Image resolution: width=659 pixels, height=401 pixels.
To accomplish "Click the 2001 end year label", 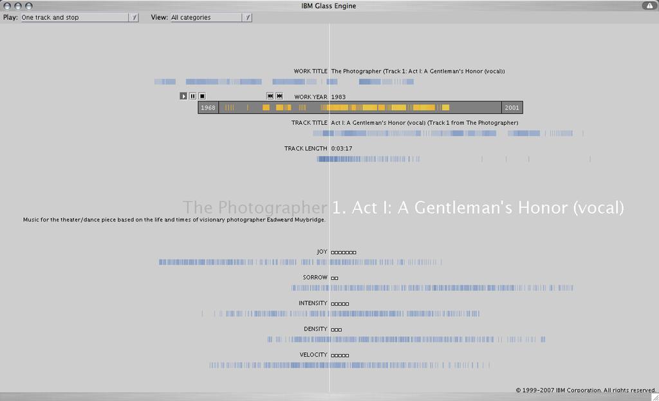I will (512, 107).
